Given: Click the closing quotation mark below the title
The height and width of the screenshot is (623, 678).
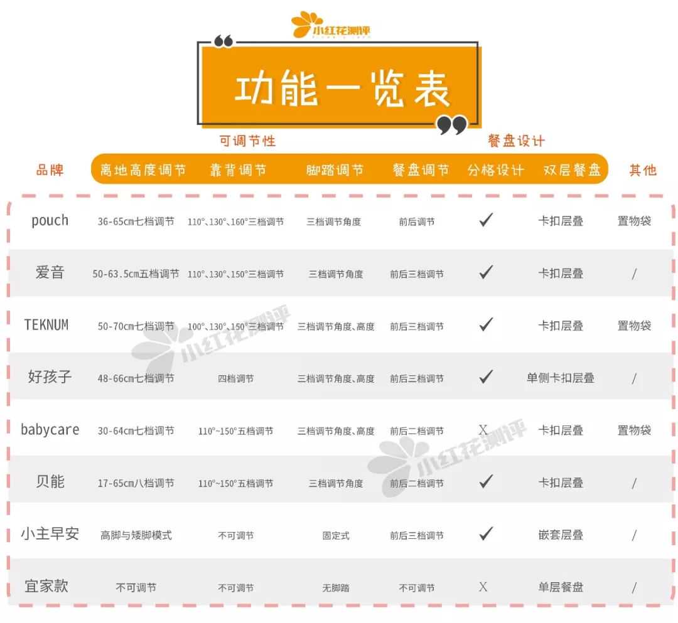Looking at the screenshot, I should (452, 125).
